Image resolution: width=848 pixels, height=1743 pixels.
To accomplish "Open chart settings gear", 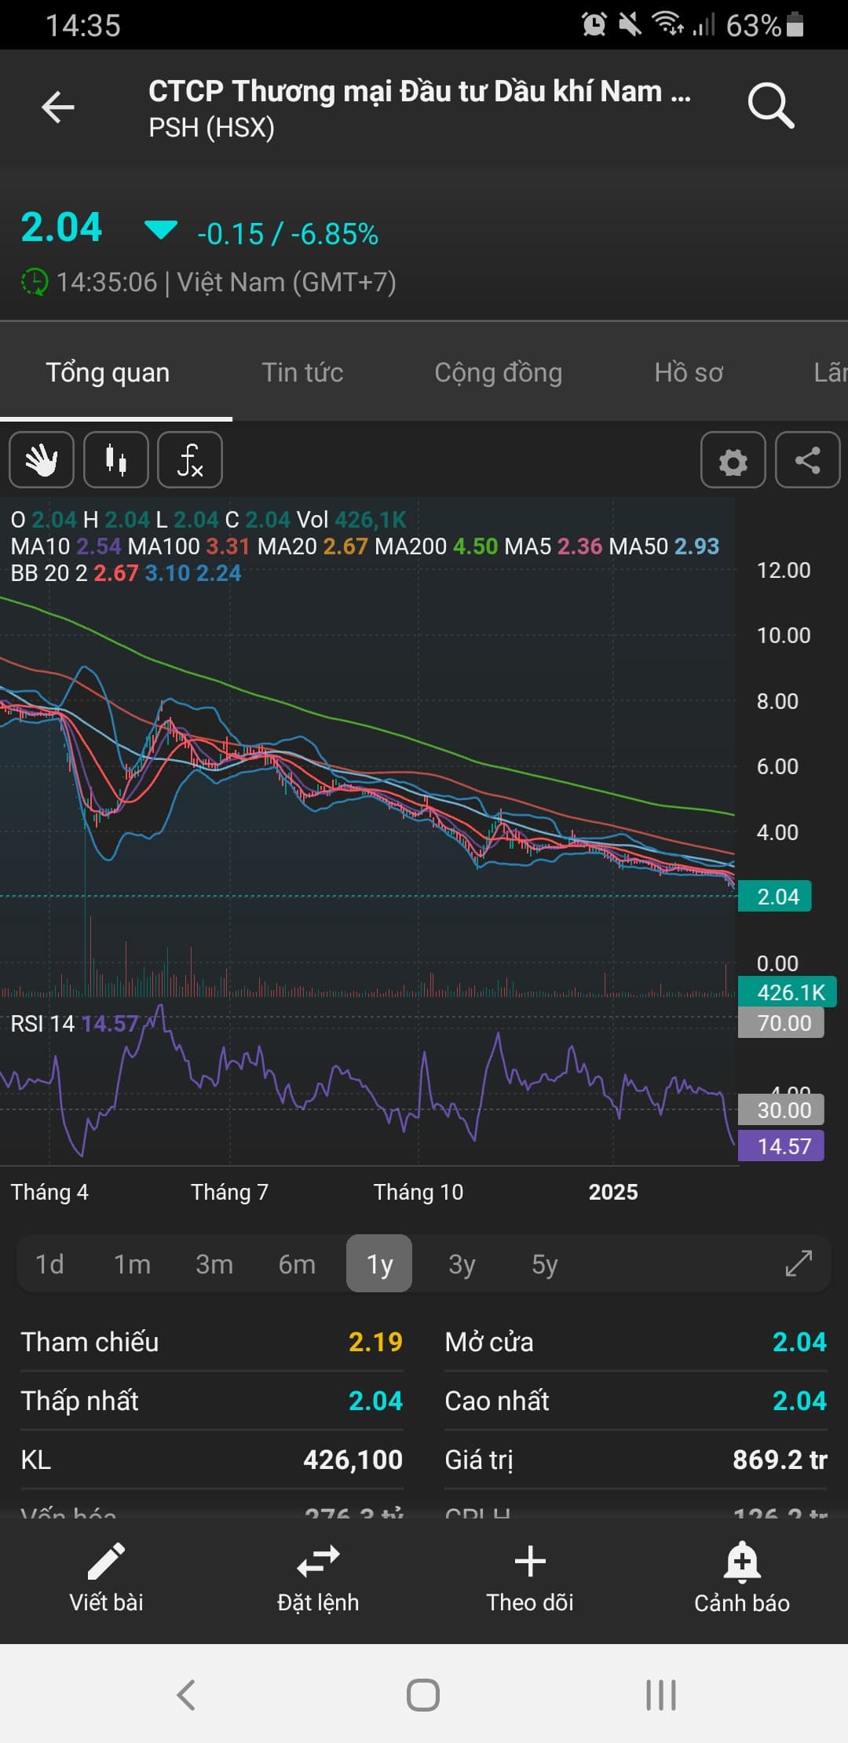I will coord(733,461).
